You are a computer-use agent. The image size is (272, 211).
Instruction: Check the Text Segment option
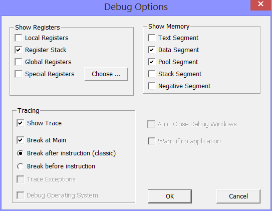152,38
